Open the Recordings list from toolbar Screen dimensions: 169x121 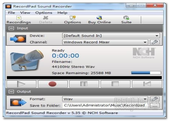tap(19, 20)
